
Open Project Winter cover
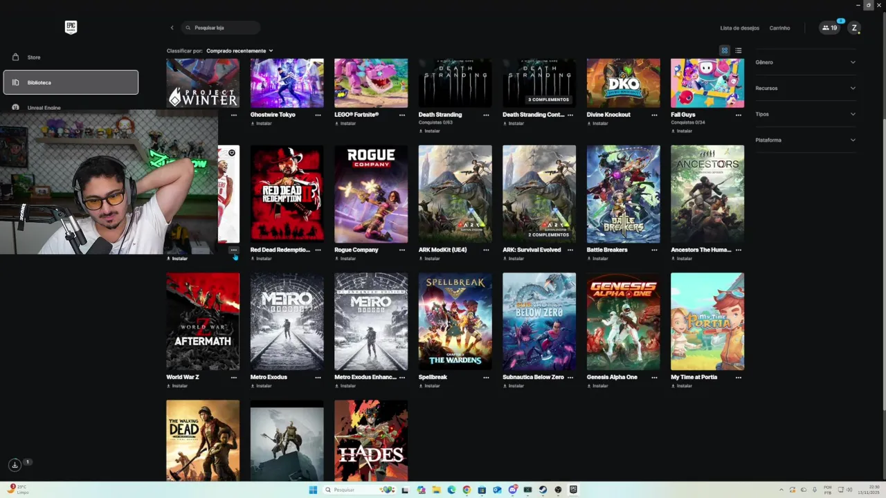pos(203,83)
